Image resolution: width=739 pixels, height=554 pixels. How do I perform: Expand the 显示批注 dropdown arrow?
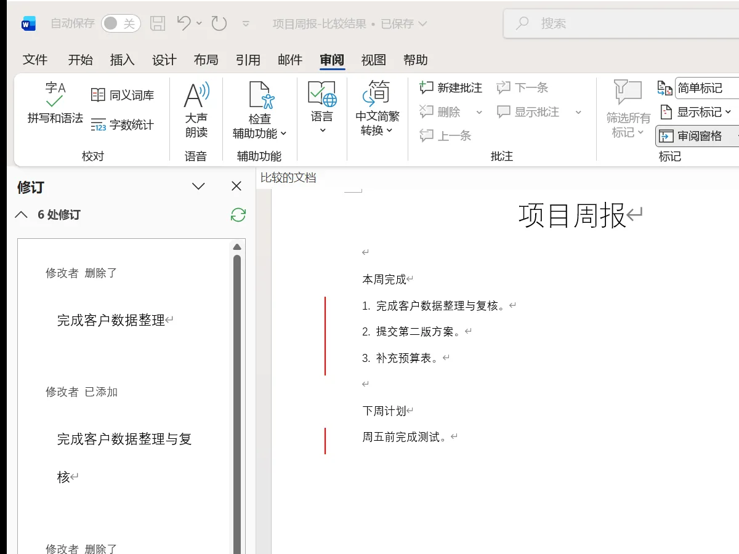point(578,112)
